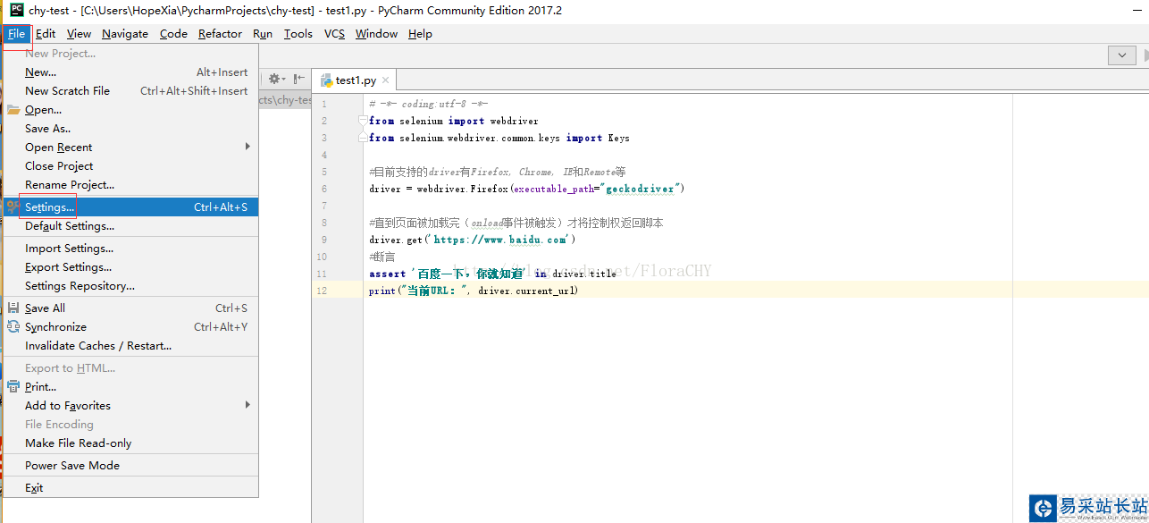Open Default Settings... entry

pos(130,226)
